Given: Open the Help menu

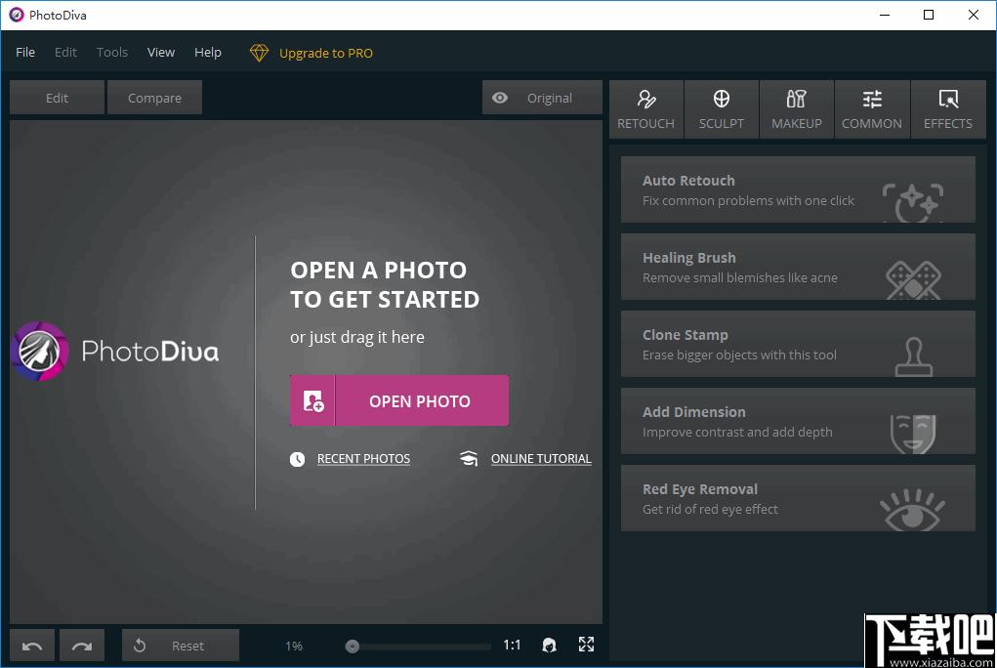Looking at the screenshot, I should coord(208,52).
